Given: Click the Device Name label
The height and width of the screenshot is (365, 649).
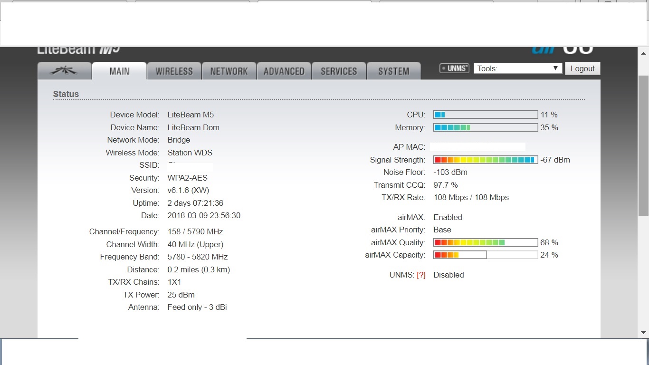Looking at the screenshot, I should coord(135,127).
